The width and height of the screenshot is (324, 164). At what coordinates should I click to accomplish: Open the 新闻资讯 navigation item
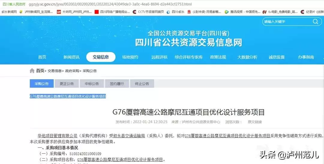[x=71, y=57]
